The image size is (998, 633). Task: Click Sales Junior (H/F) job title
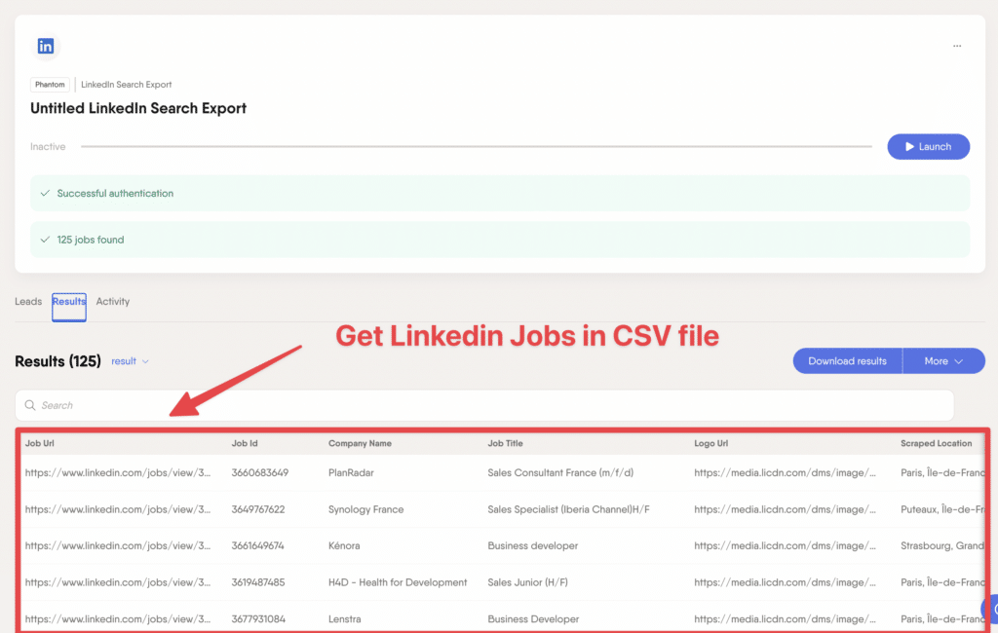[527, 582]
